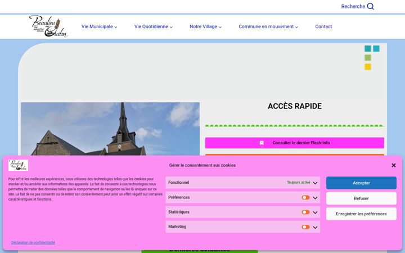
Task: Open the Vie Quotidienne dropdown menu
Action: click(154, 26)
